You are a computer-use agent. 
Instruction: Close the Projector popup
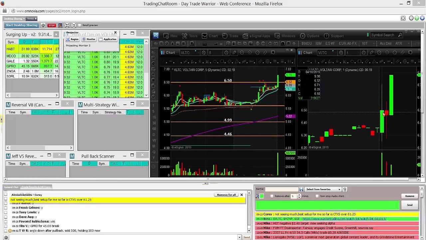tap(115, 33)
